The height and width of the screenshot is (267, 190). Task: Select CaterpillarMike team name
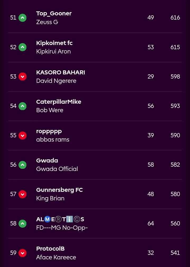59,102
